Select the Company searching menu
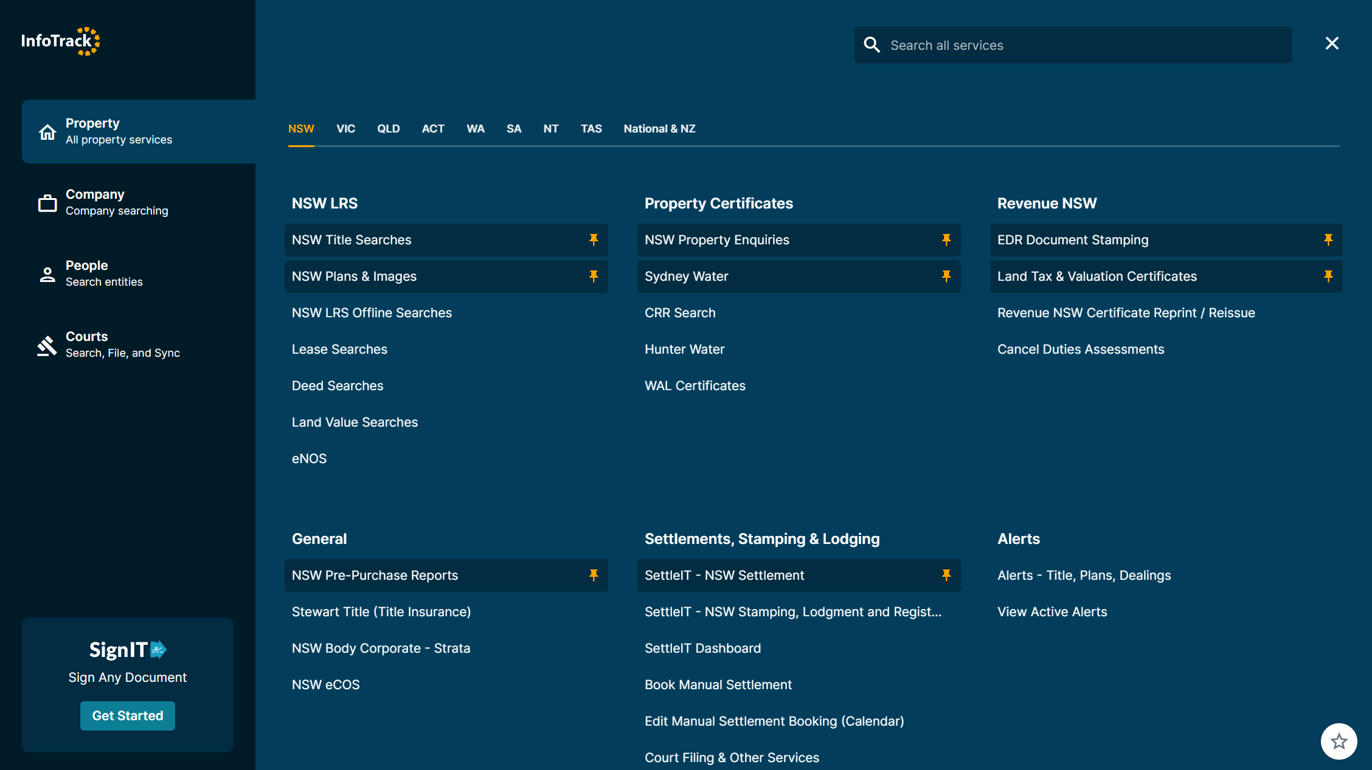This screenshot has width=1372, height=770. coord(139,203)
